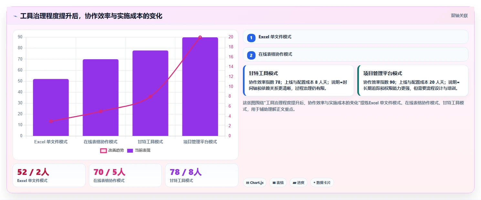
Task: Click the x-axis label 甘特工具模式
Action: [x=150, y=142]
